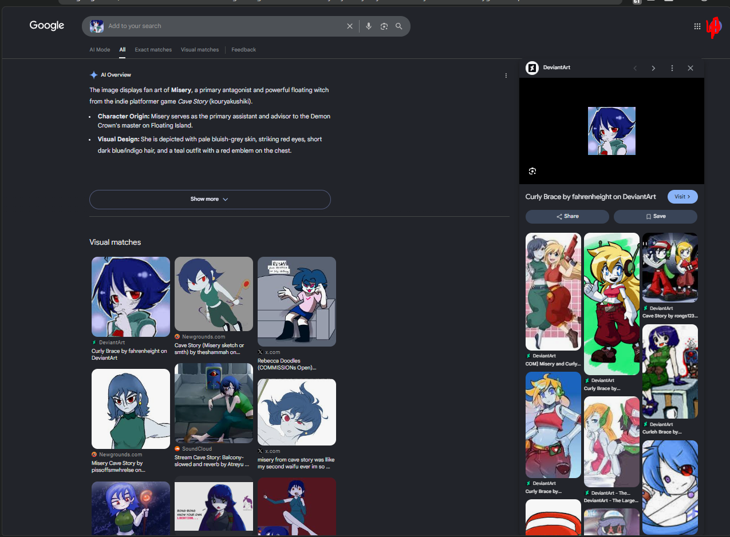Open Curleh Brace related image
This screenshot has height=537, width=730.
pyautogui.click(x=670, y=372)
